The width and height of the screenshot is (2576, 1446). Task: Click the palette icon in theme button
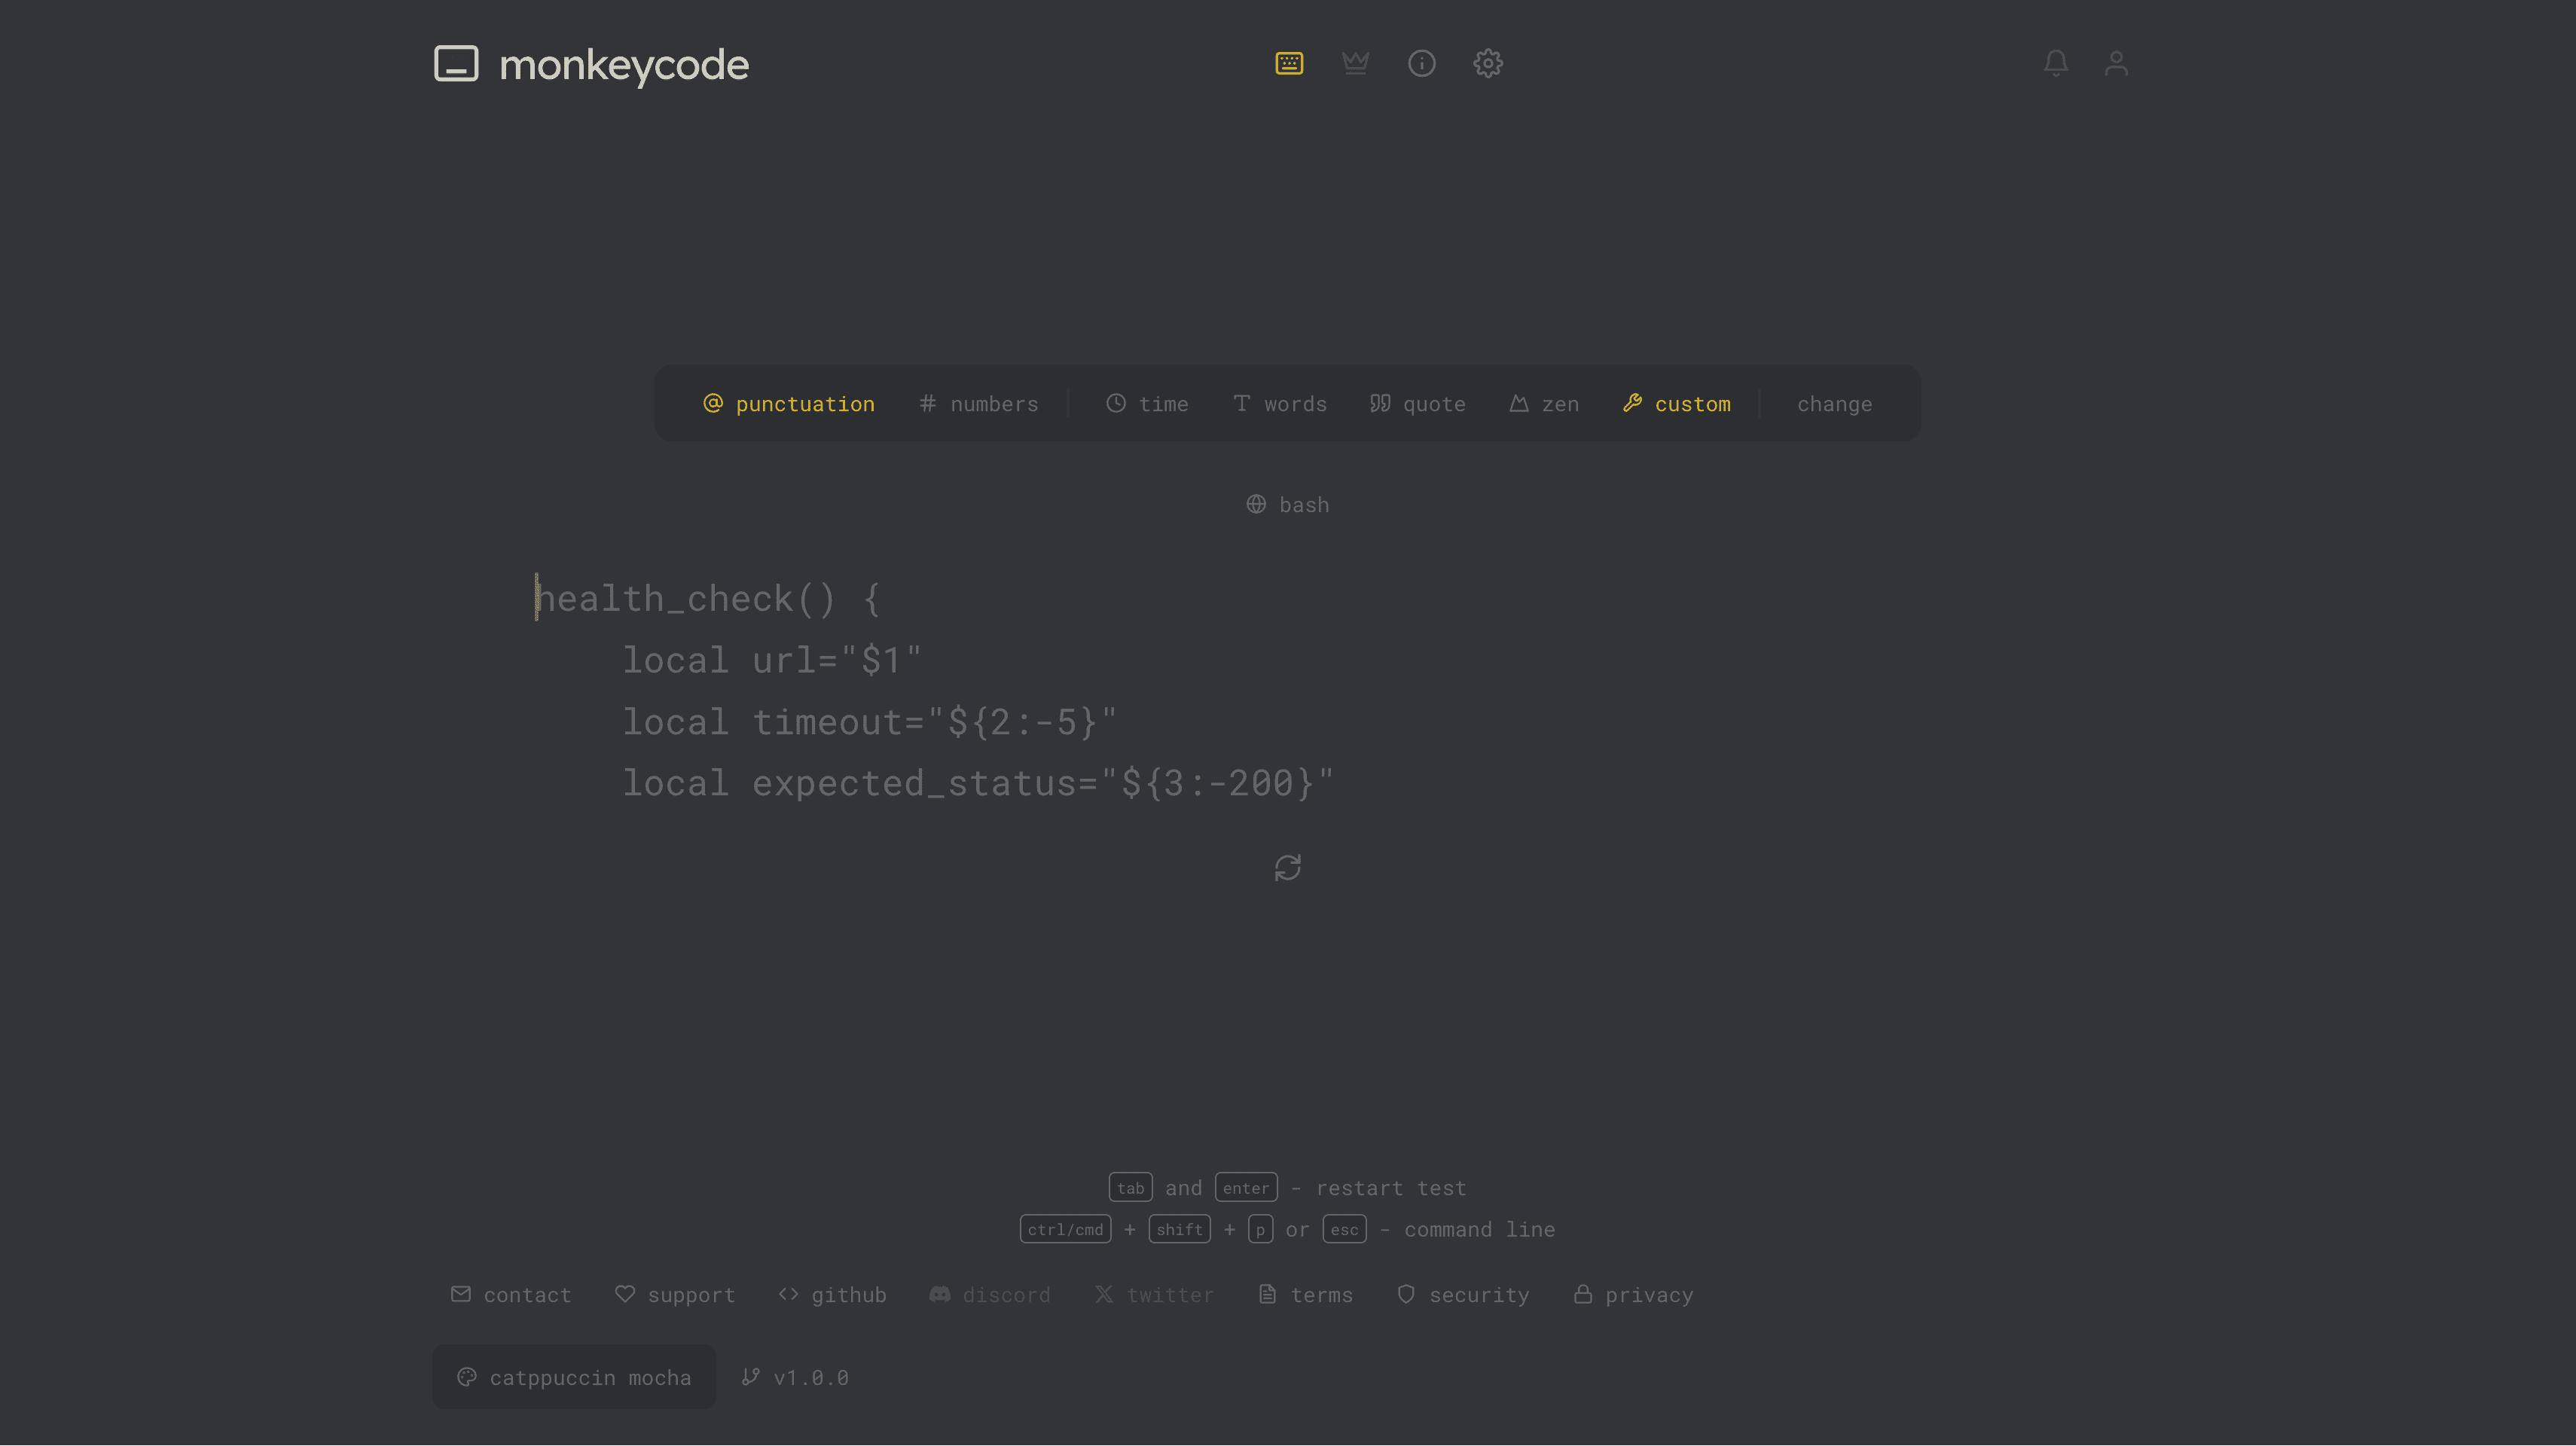pos(466,1377)
